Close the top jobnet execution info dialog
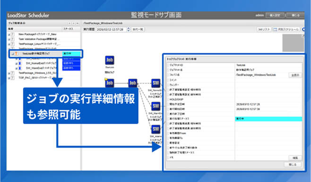The height and width of the screenshot is (182, 311). (x=293, y=165)
